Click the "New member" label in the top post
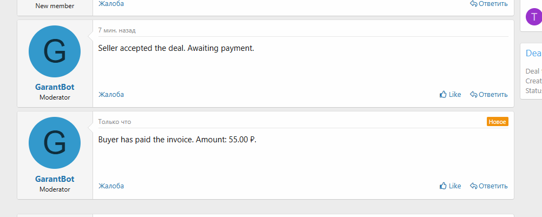 pyautogui.click(x=55, y=6)
